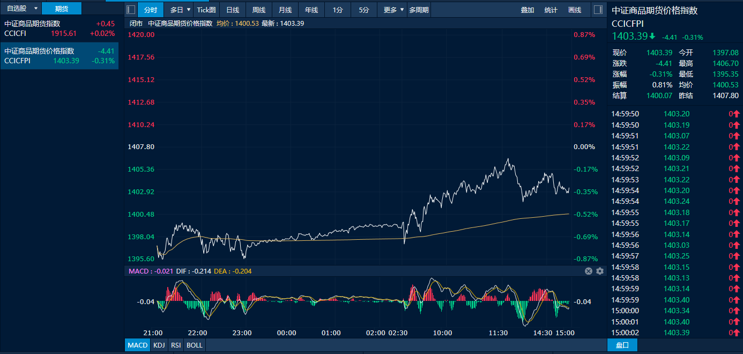Select the 15:00:00 tick row
This screenshot has width=743, height=354.
point(675,311)
